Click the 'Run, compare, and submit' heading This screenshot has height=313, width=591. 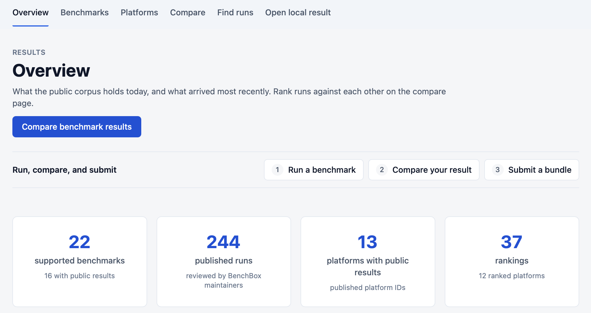(65, 170)
